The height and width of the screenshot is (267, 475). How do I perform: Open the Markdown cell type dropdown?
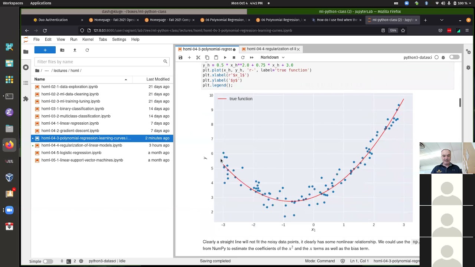click(272, 57)
